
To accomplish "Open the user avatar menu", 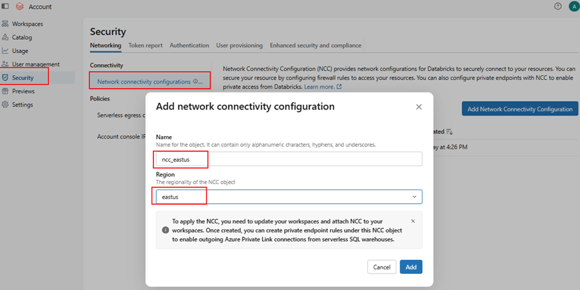I will click(573, 6).
